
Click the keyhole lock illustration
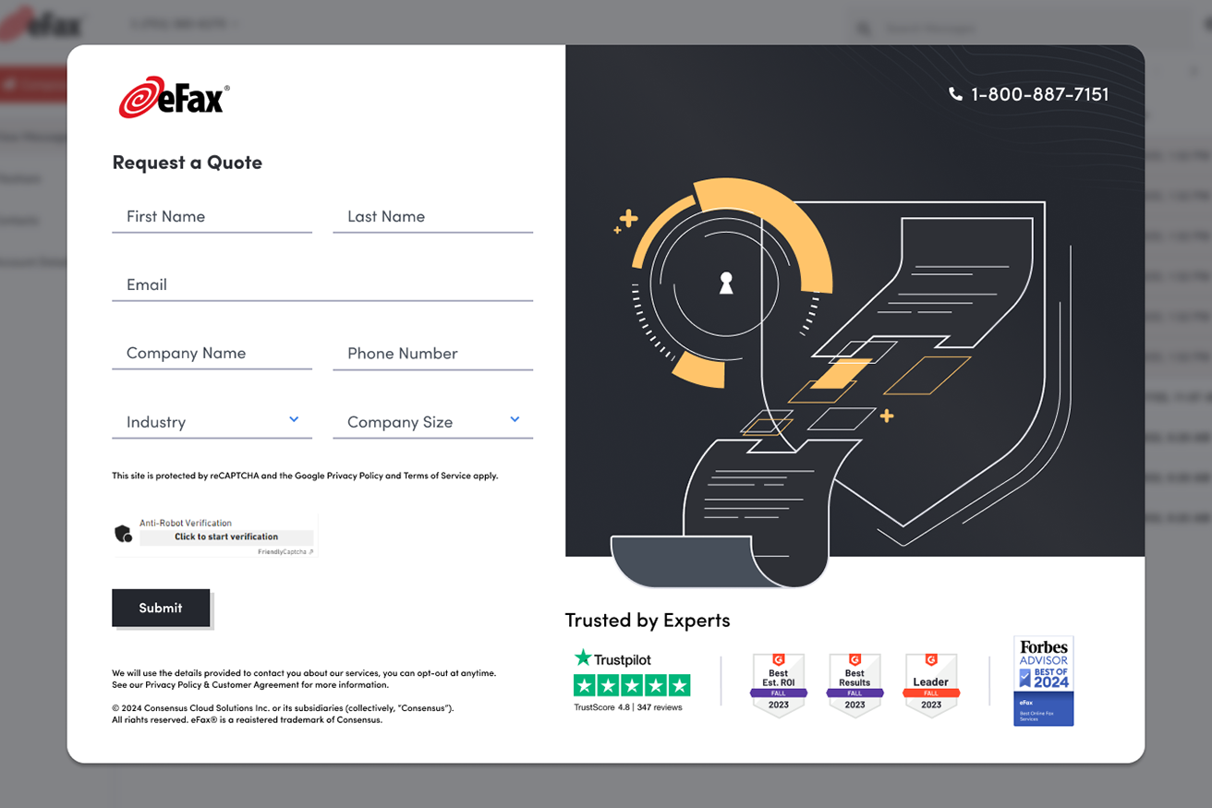pyautogui.click(x=726, y=283)
